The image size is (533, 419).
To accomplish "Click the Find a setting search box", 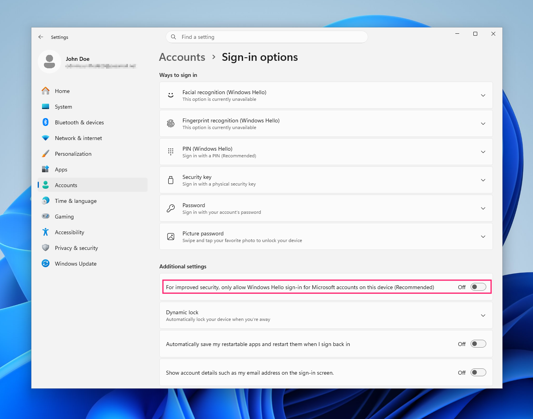I will pyautogui.click(x=267, y=37).
